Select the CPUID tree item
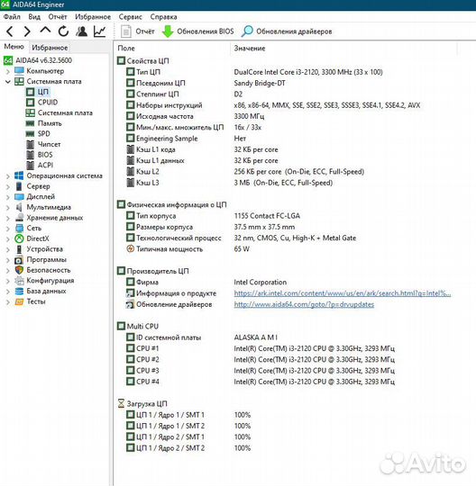The image size is (476, 486). point(48,103)
